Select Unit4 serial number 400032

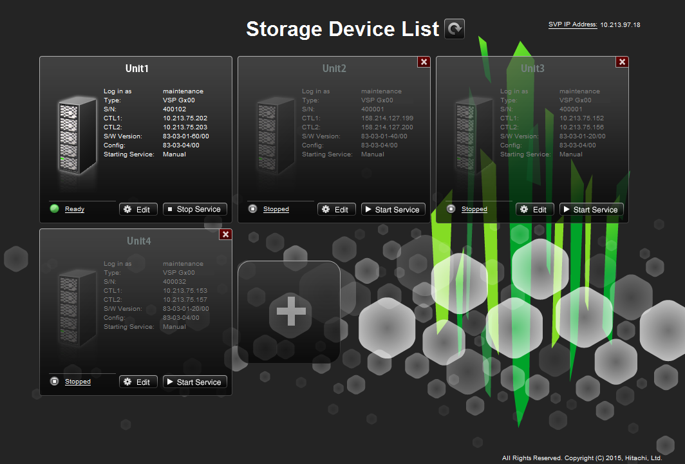point(174,281)
